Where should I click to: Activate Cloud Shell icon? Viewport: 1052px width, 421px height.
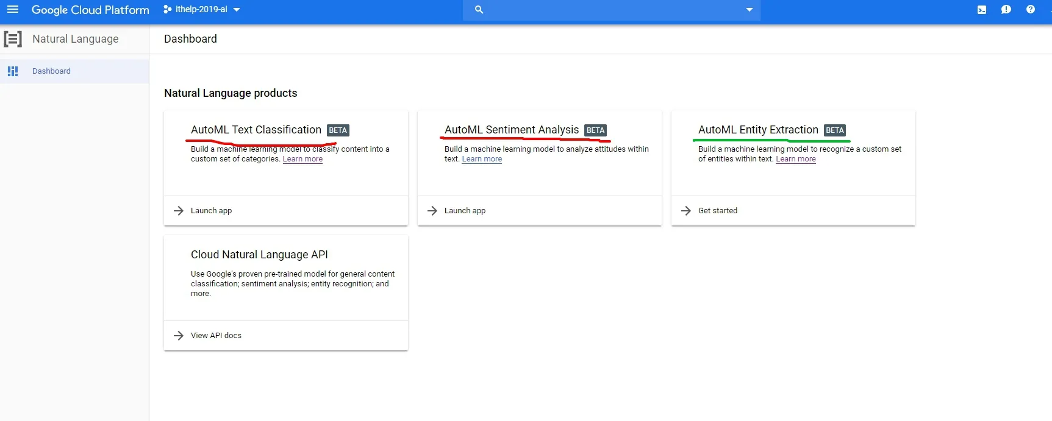coord(982,10)
